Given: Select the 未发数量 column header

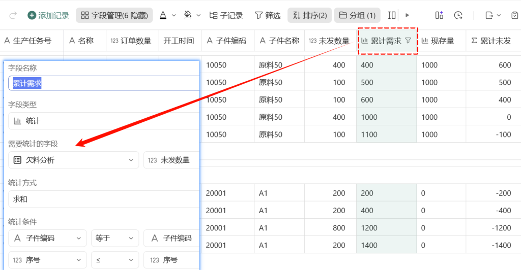Looking at the screenshot, I should (x=330, y=41).
